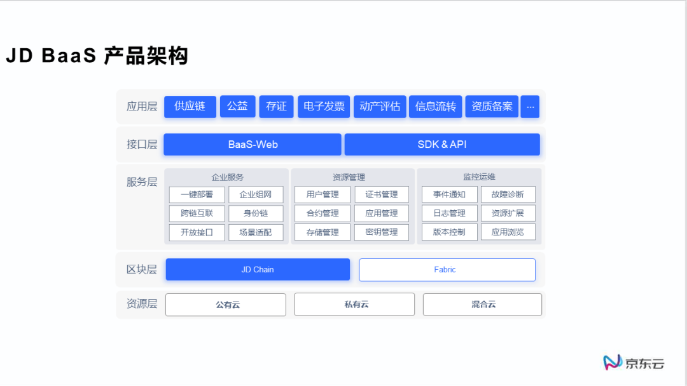Click the 存储管理 box
This screenshot has height=386, width=687.
[323, 232]
